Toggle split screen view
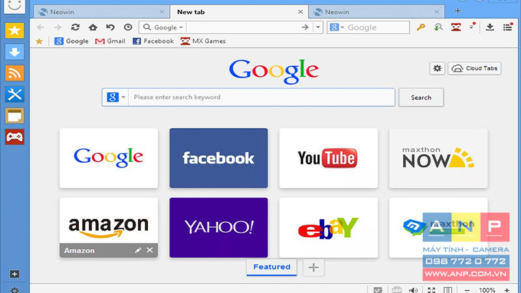 point(447,290)
